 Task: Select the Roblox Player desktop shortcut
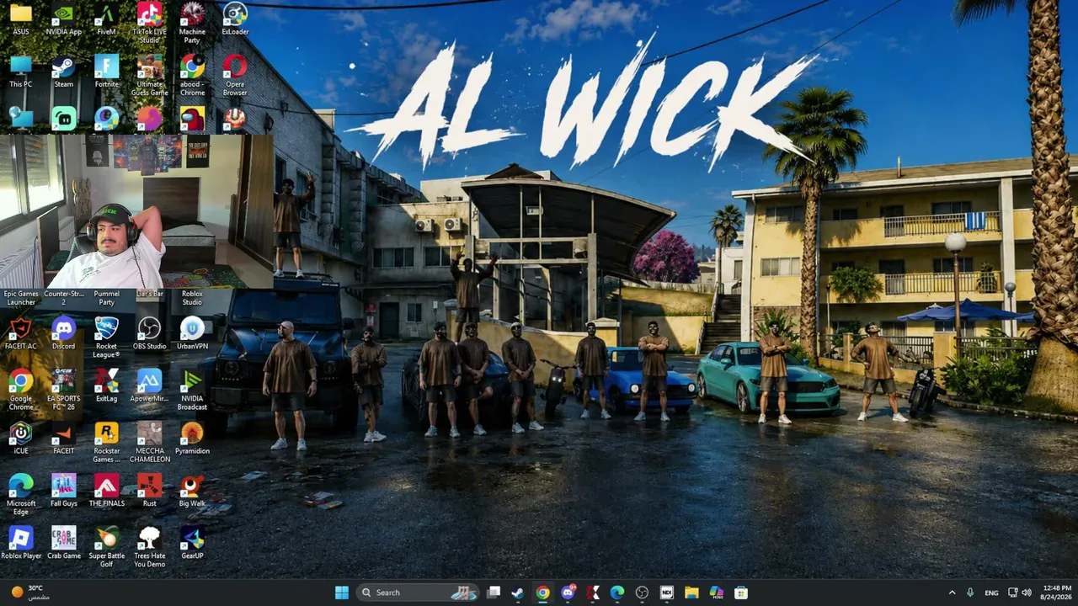(x=21, y=542)
